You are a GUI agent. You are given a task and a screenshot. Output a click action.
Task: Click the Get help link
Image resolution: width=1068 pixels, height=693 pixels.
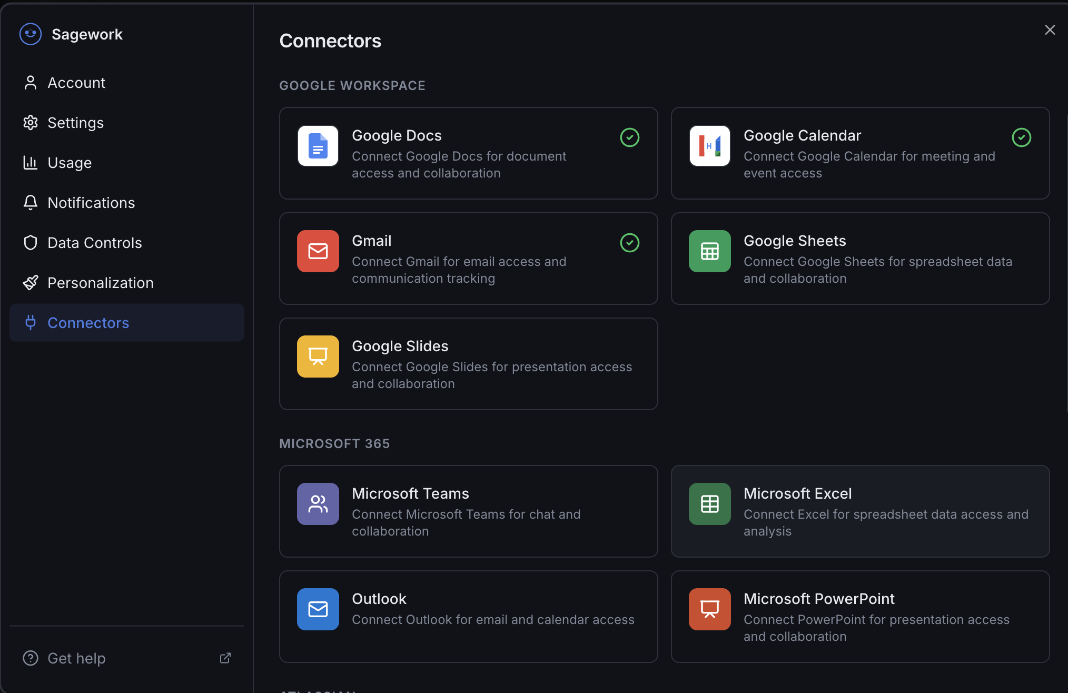click(76, 658)
